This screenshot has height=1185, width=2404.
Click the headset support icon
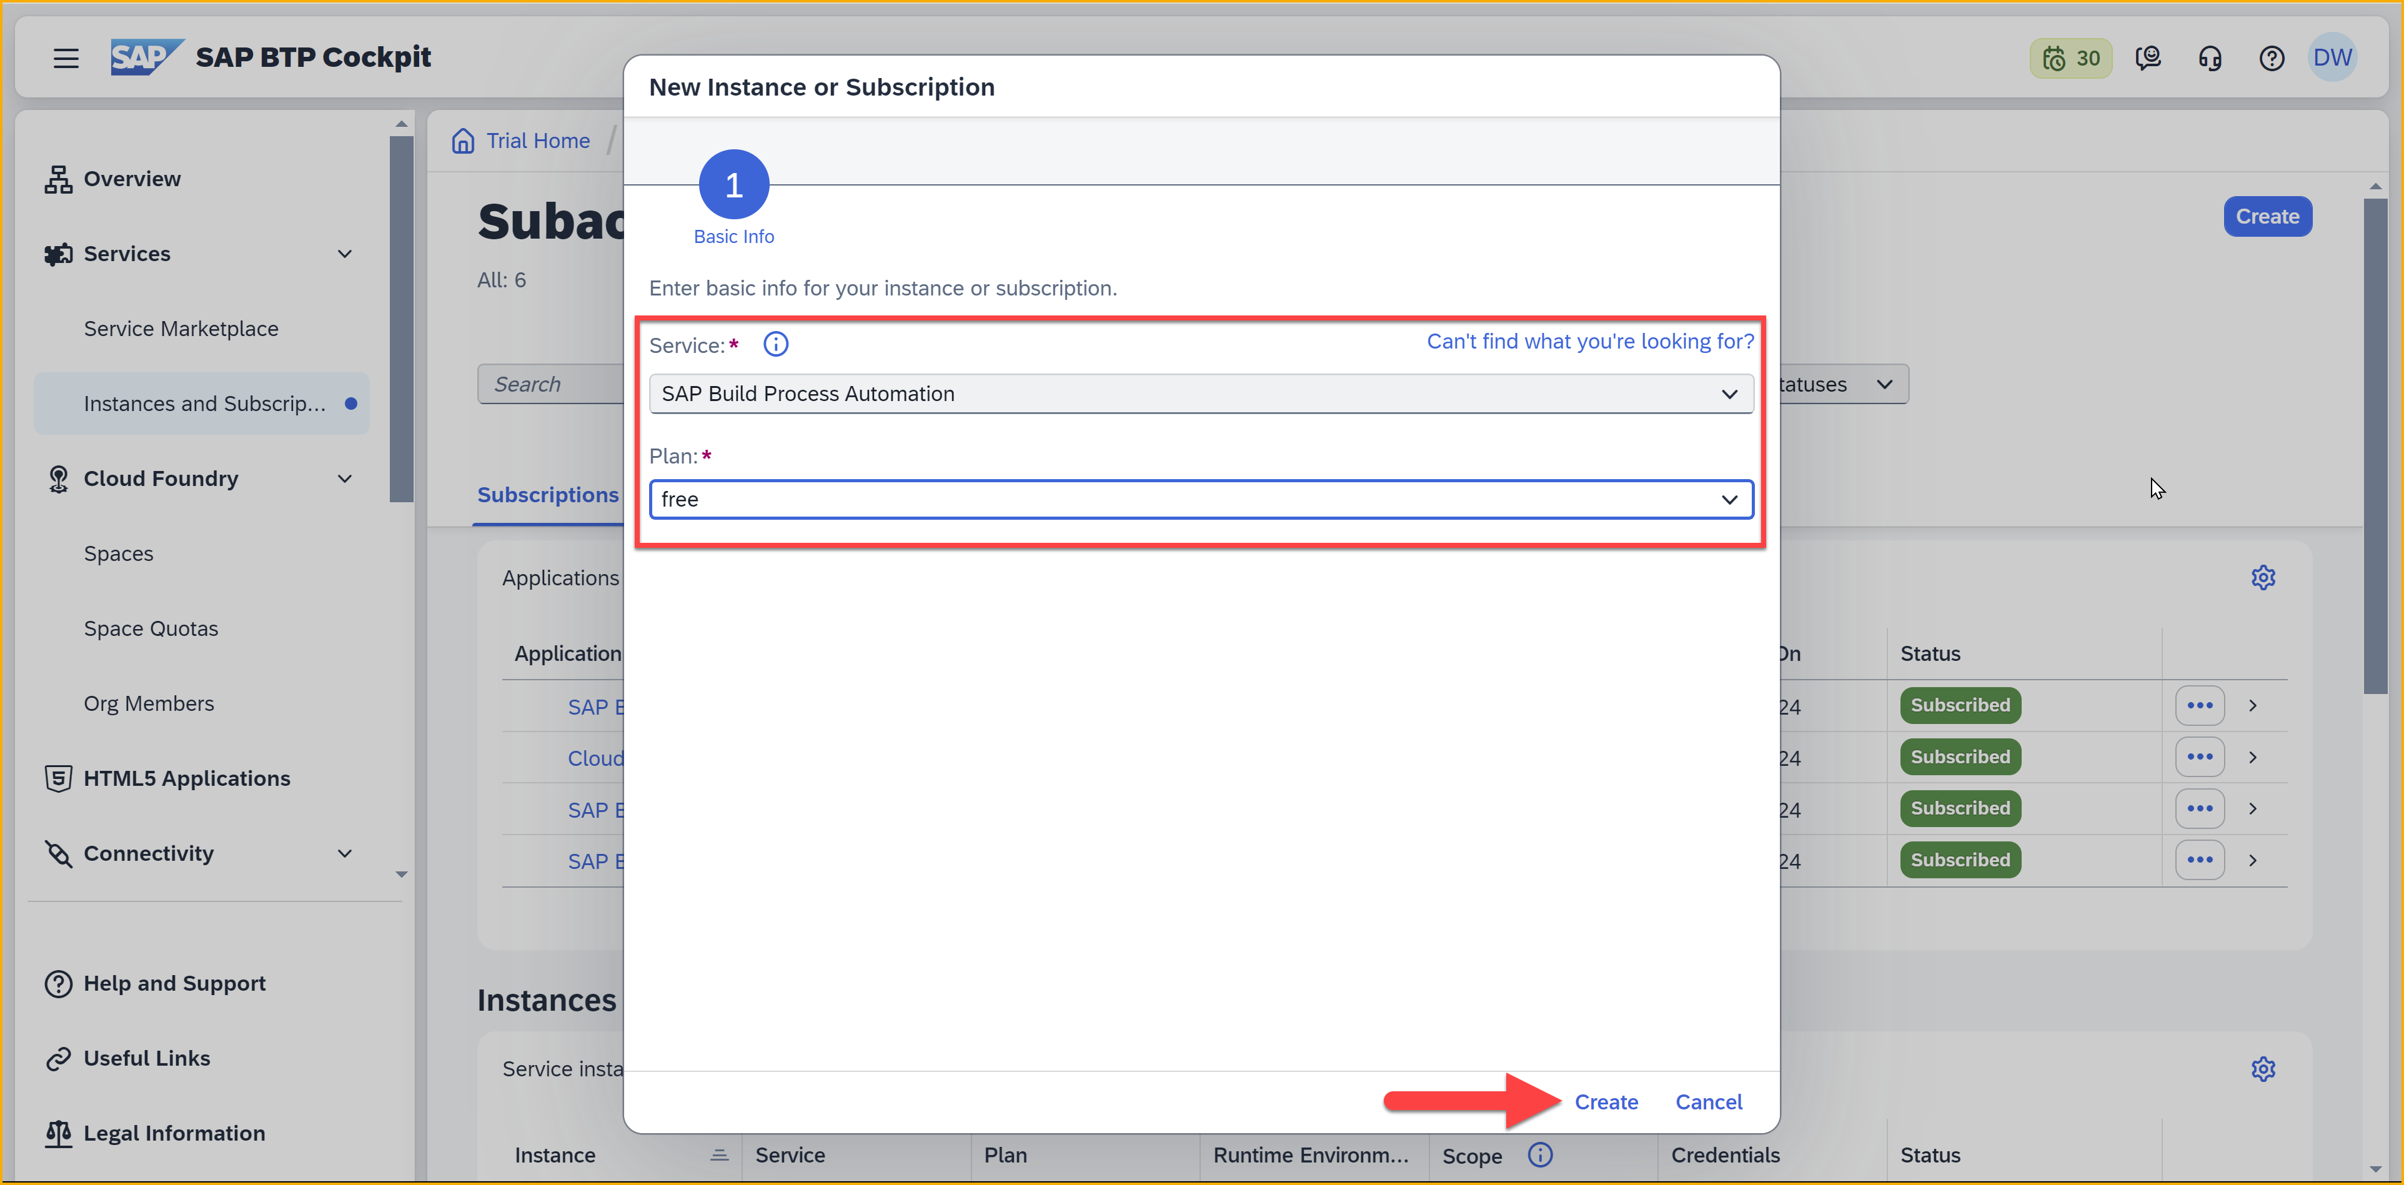coord(2209,58)
